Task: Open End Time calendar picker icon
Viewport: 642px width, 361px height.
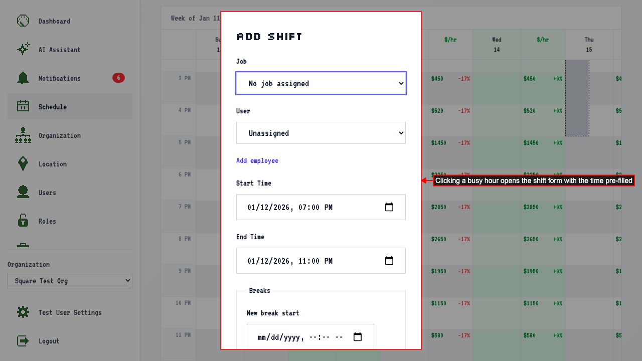Action: (389, 261)
